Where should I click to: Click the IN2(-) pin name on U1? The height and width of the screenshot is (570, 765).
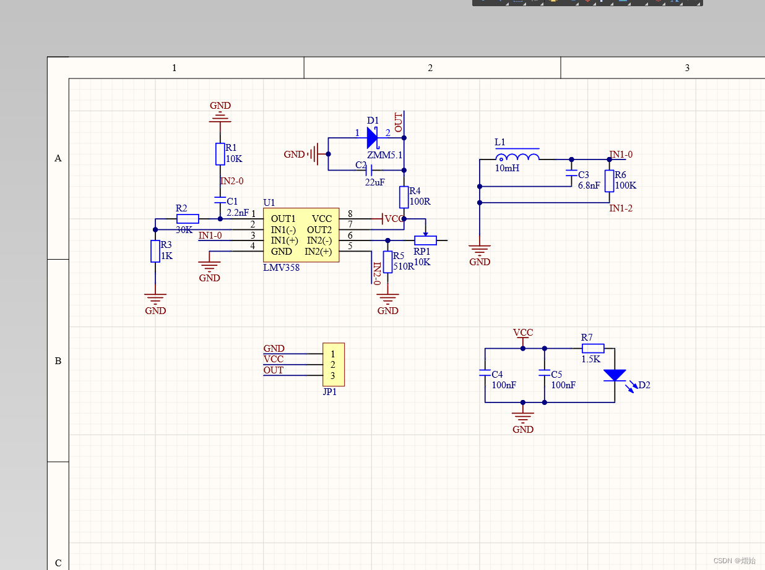[319, 240]
